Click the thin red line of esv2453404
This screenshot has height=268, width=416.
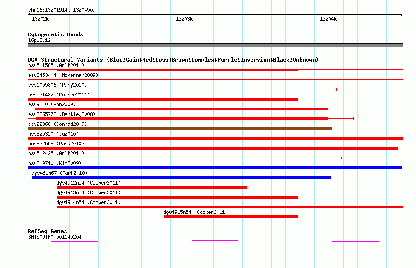pos(215,79)
